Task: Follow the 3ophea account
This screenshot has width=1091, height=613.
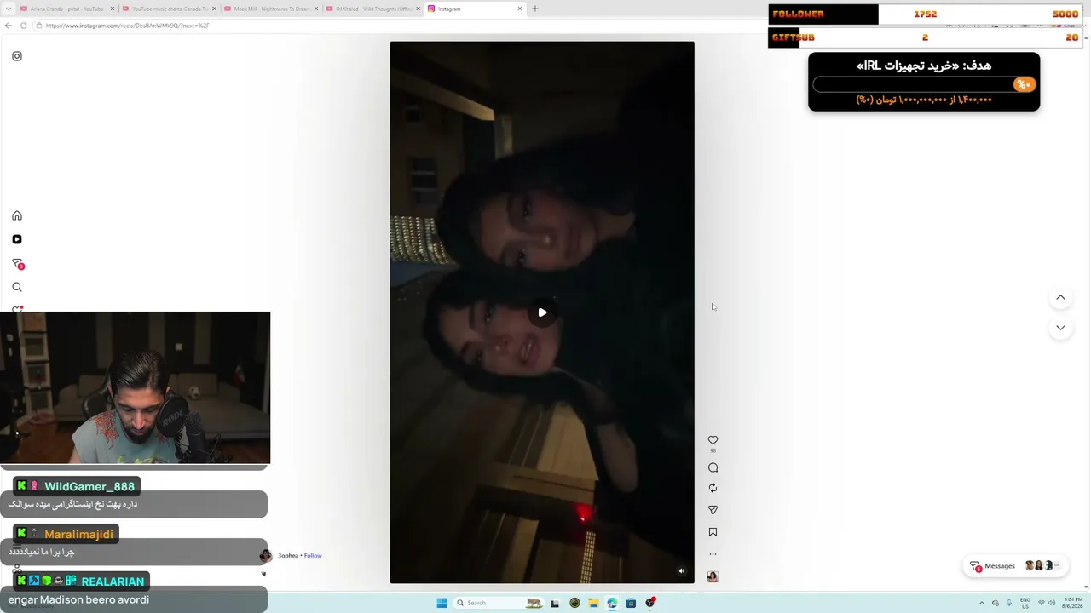Action: 313,556
